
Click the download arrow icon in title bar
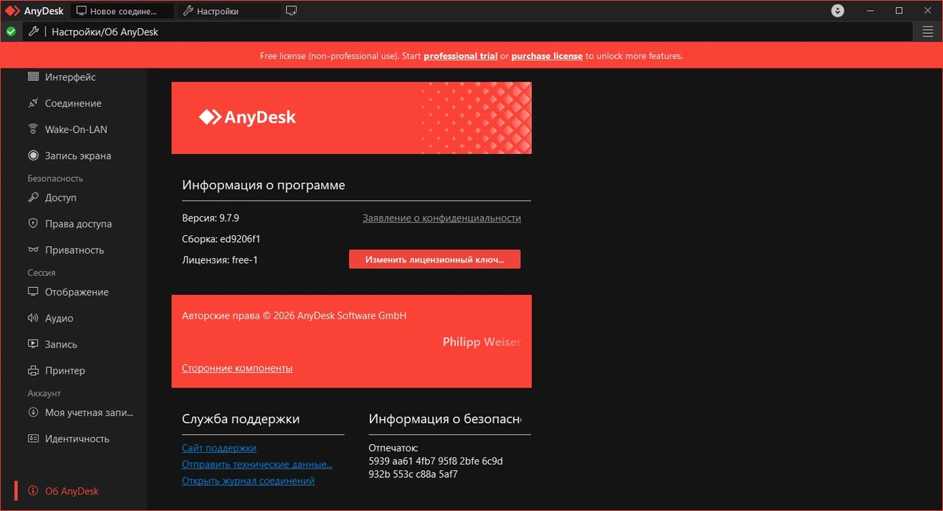(x=838, y=11)
